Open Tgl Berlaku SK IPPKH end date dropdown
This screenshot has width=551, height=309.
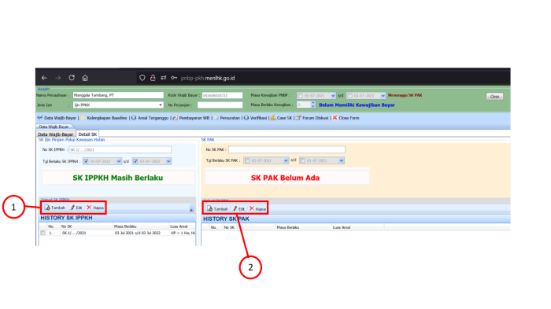click(x=168, y=161)
